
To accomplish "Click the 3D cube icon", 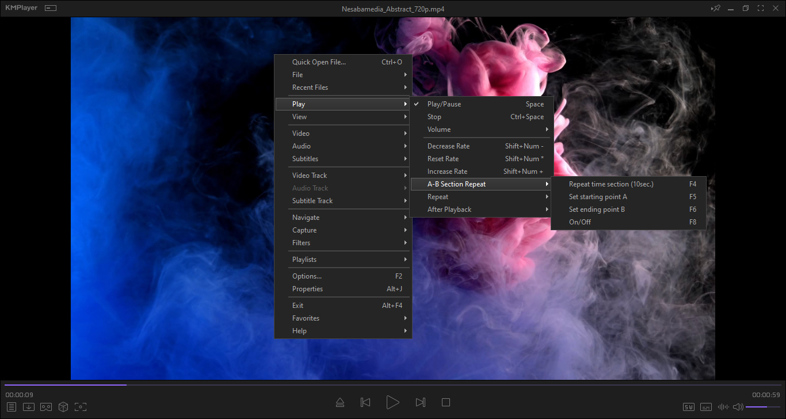I will pyautogui.click(x=63, y=407).
